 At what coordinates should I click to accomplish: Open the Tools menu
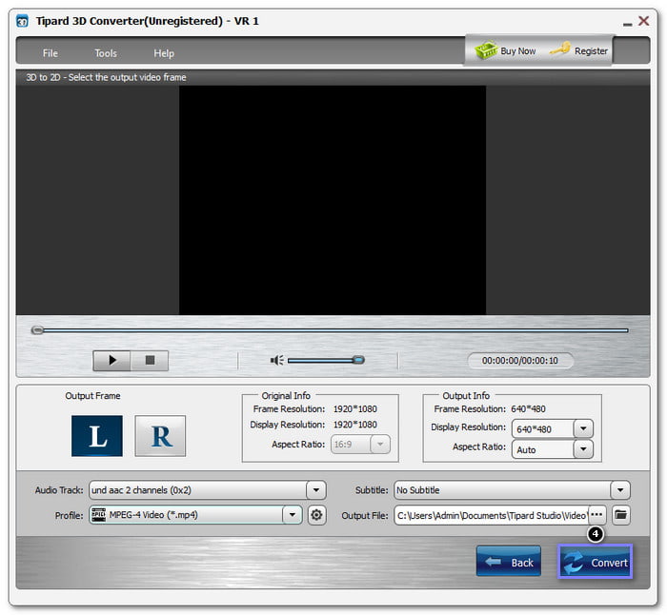coord(106,53)
